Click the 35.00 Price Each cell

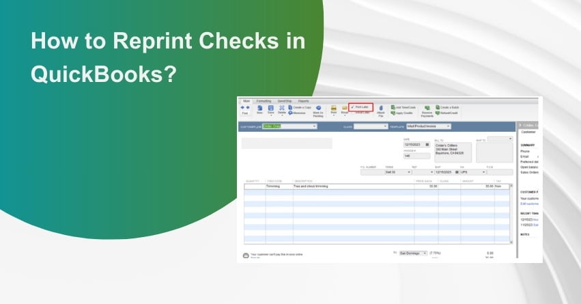pos(426,186)
